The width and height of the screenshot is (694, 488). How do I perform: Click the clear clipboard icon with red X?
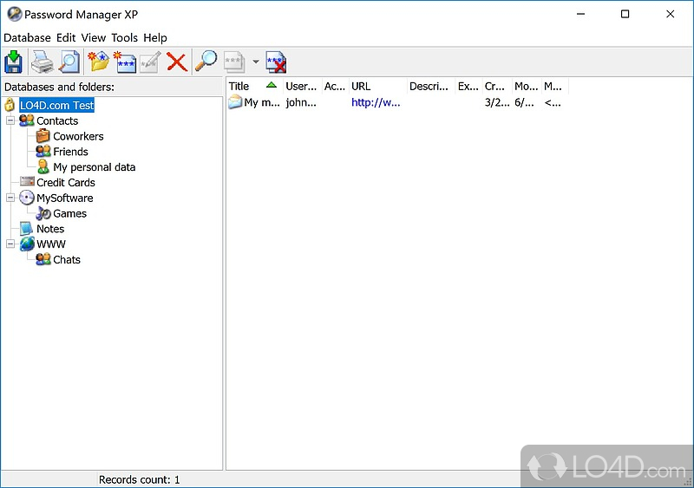coord(276,62)
